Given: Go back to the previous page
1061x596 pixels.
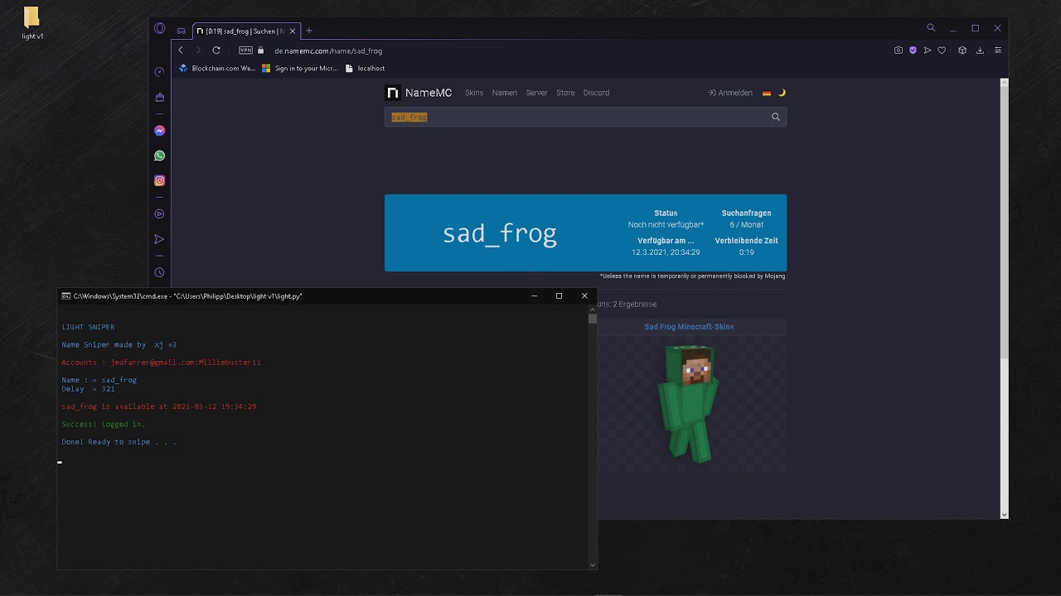Looking at the screenshot, I should point(181,50).
